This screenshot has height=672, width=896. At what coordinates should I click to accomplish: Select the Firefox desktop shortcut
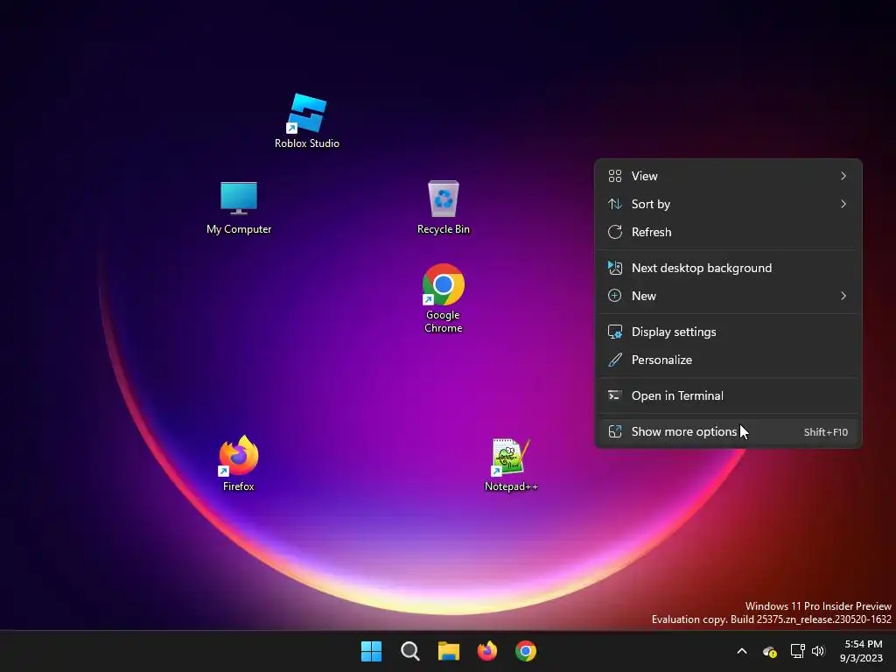tap(239, 464)
